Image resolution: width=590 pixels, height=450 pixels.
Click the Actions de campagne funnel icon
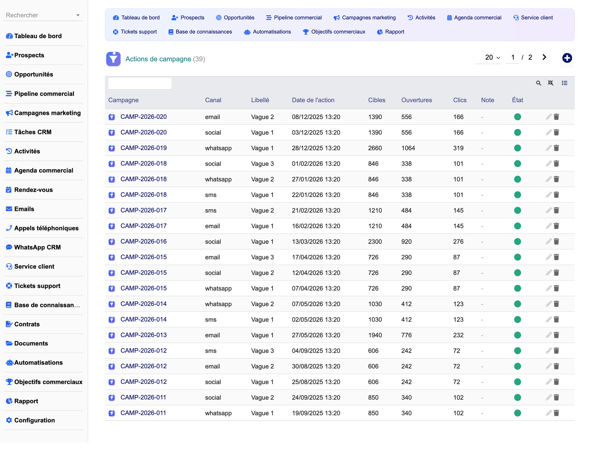(x=113, y=59)
